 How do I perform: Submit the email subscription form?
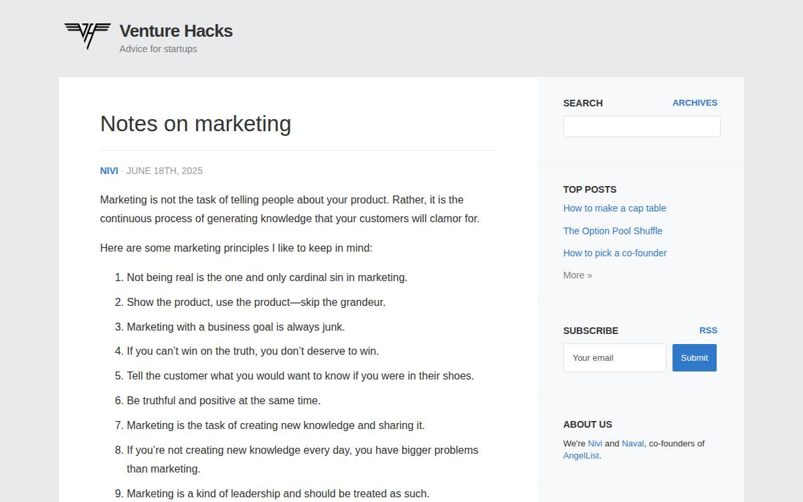click(694, 357)
